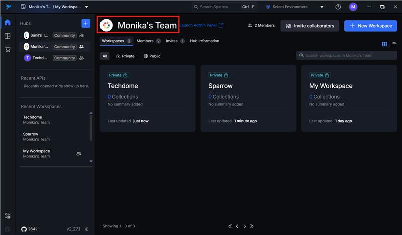Click the Launch Admin Panel external link icon

pyautogui.click(x=221, y=25)
